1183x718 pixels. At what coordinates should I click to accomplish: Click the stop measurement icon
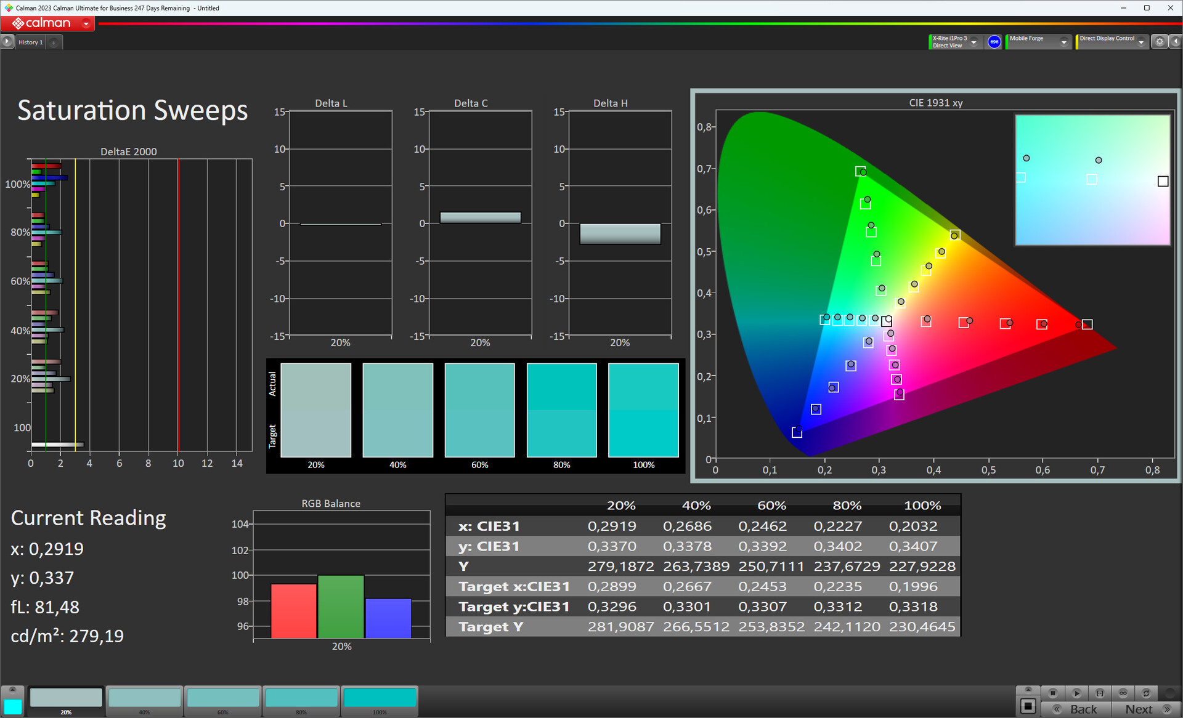1053,693
